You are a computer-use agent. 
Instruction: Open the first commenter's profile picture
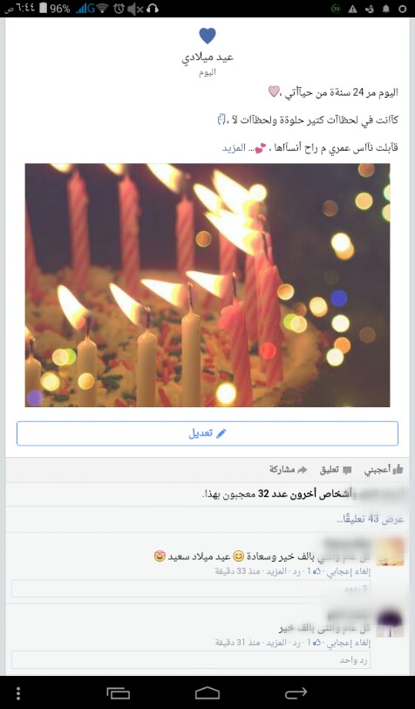pyautogui.click(x=390, y=552)
